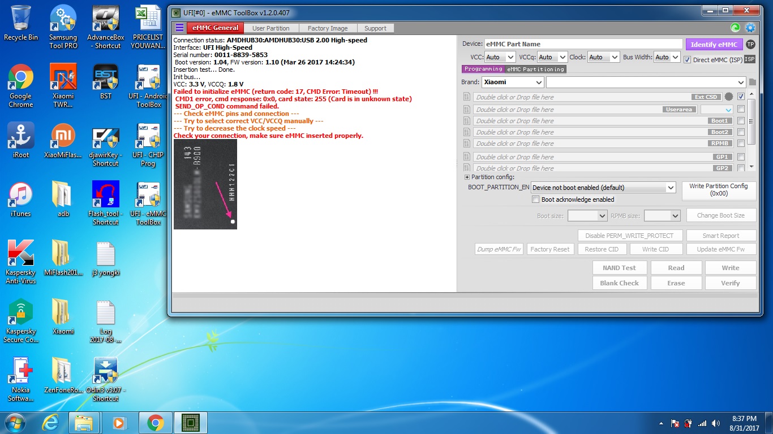
Task: Switch to the User Partition tab
Action: point(270,28)
